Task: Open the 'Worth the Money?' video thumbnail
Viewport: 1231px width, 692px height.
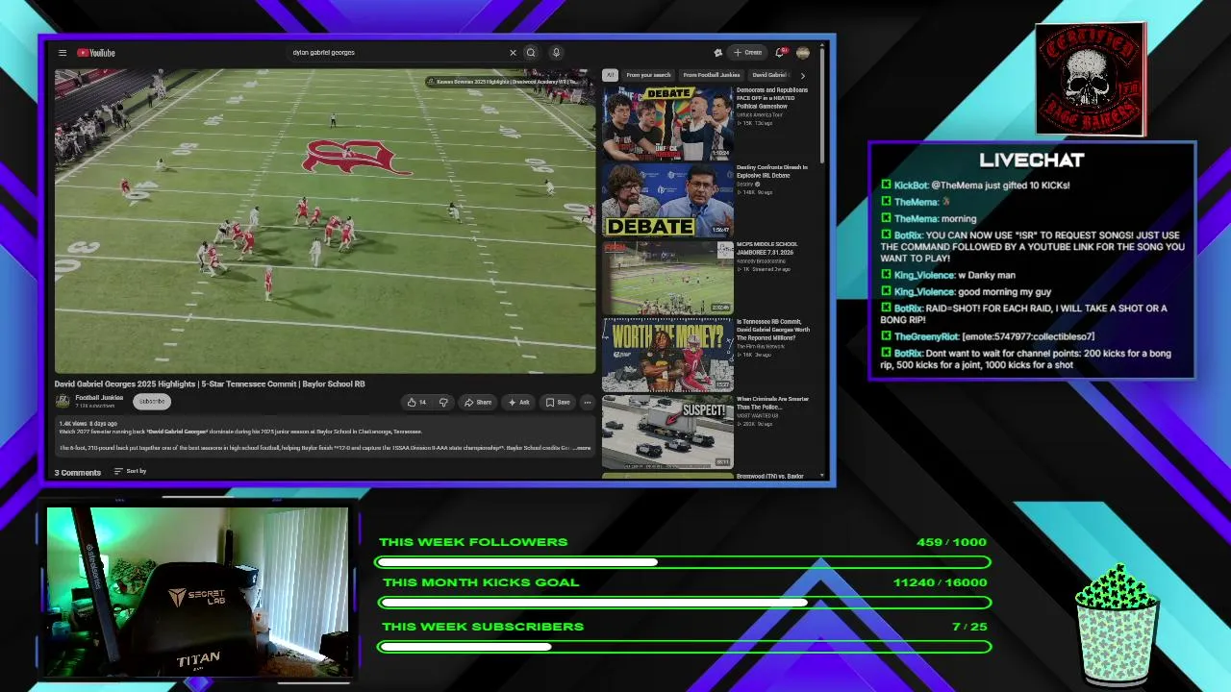Action: click(x=667, y=355)
